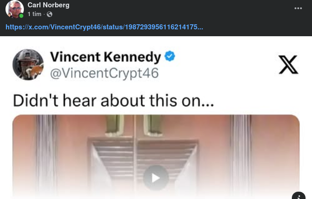Open the '1 tim' post timestamp
Image resolution: width=312 pixels, height=199 pixels.
(34, 14)
